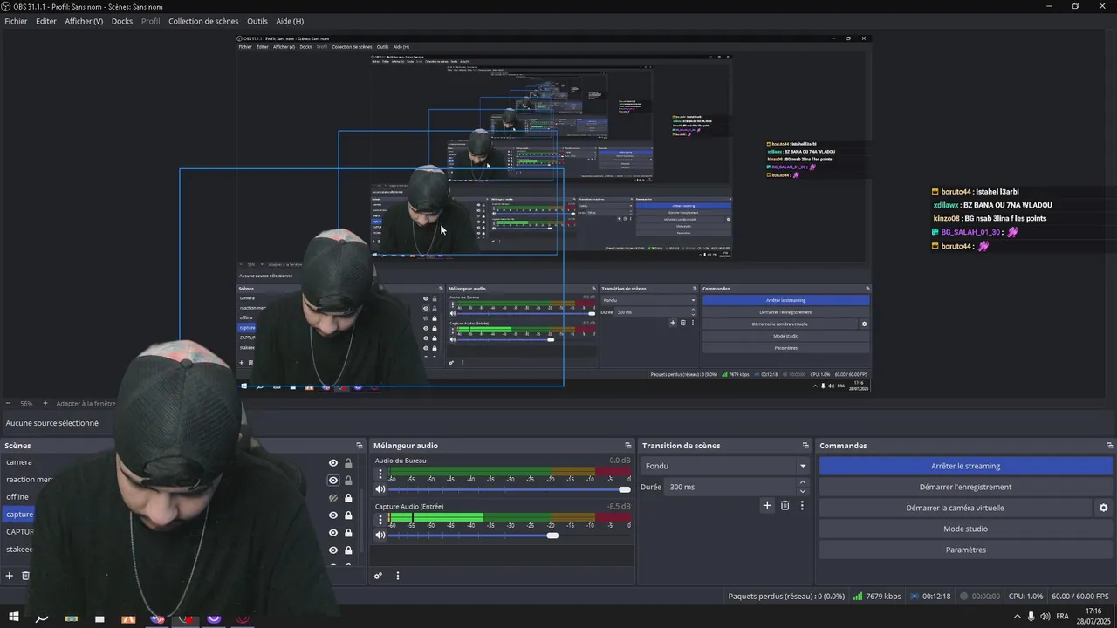Open FRA input language selector
This screenshot has height=628, width=1117.
1063,617
